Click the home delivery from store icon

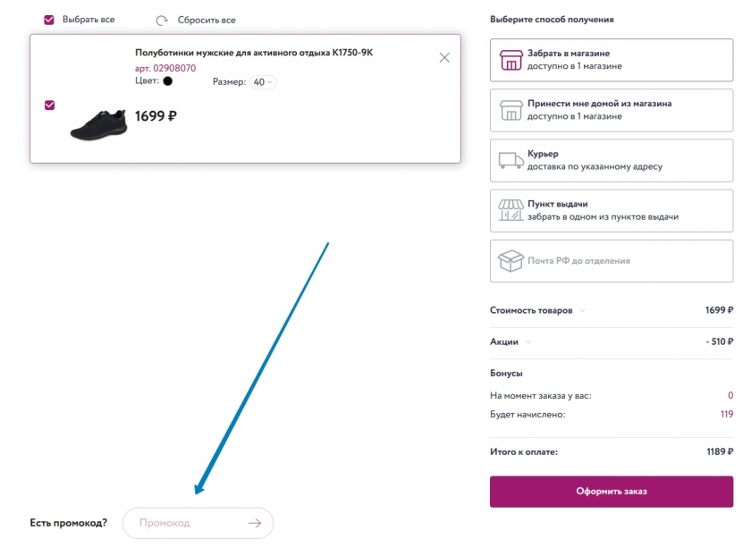pyautogui.click(x=511, y=110)
